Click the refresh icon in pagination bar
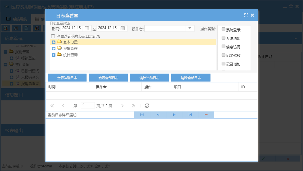The width and height of the screenshot is (303, 171). [x=147, y=106]
